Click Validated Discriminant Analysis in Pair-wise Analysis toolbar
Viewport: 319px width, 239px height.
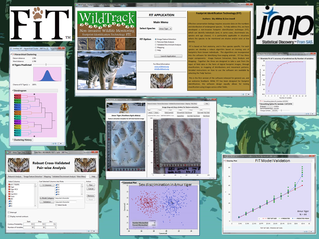click(64, 176)
